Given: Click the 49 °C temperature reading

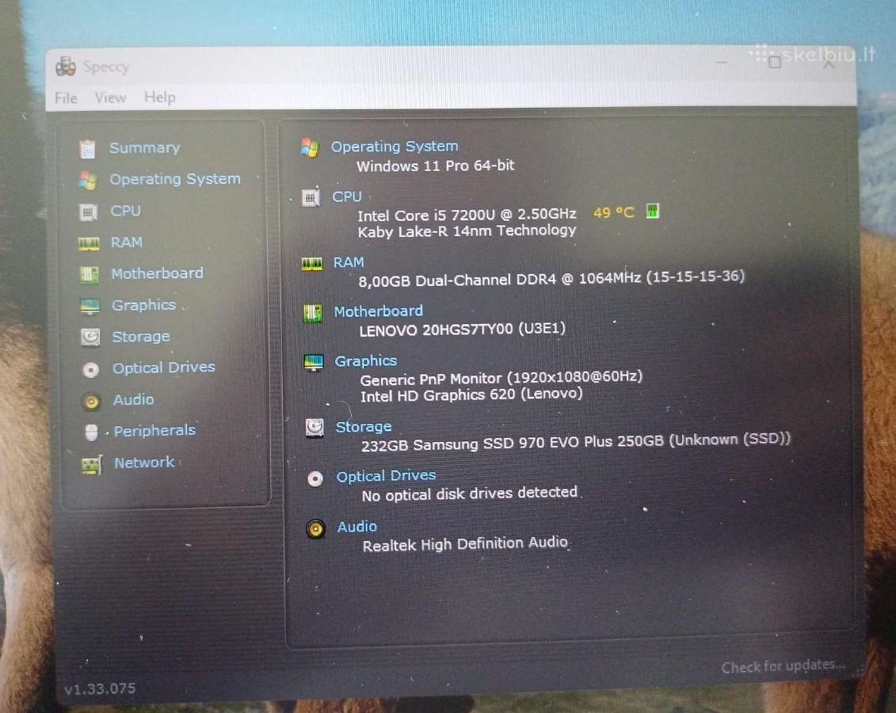Looking at the screenshot, I should (614, 212).
